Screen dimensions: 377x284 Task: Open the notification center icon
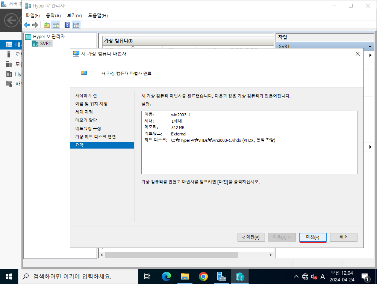[365, 277]
